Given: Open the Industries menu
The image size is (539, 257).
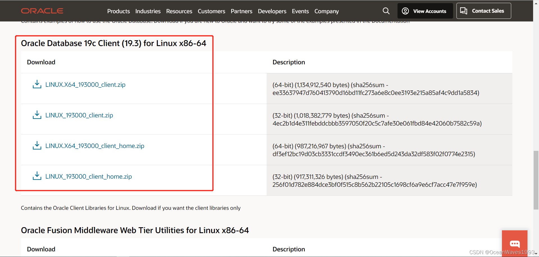Looking at the screenshot, I should coord(148,11).
